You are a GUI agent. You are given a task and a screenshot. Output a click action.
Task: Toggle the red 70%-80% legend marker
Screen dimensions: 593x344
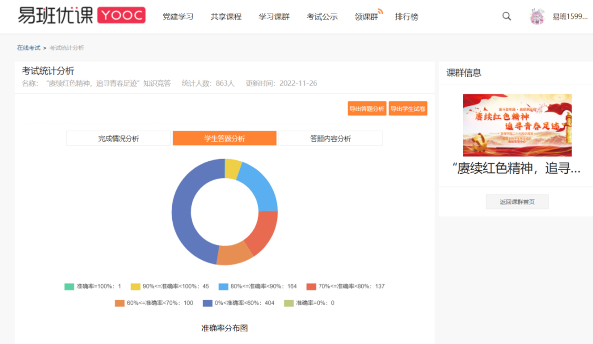pos(311,287)
